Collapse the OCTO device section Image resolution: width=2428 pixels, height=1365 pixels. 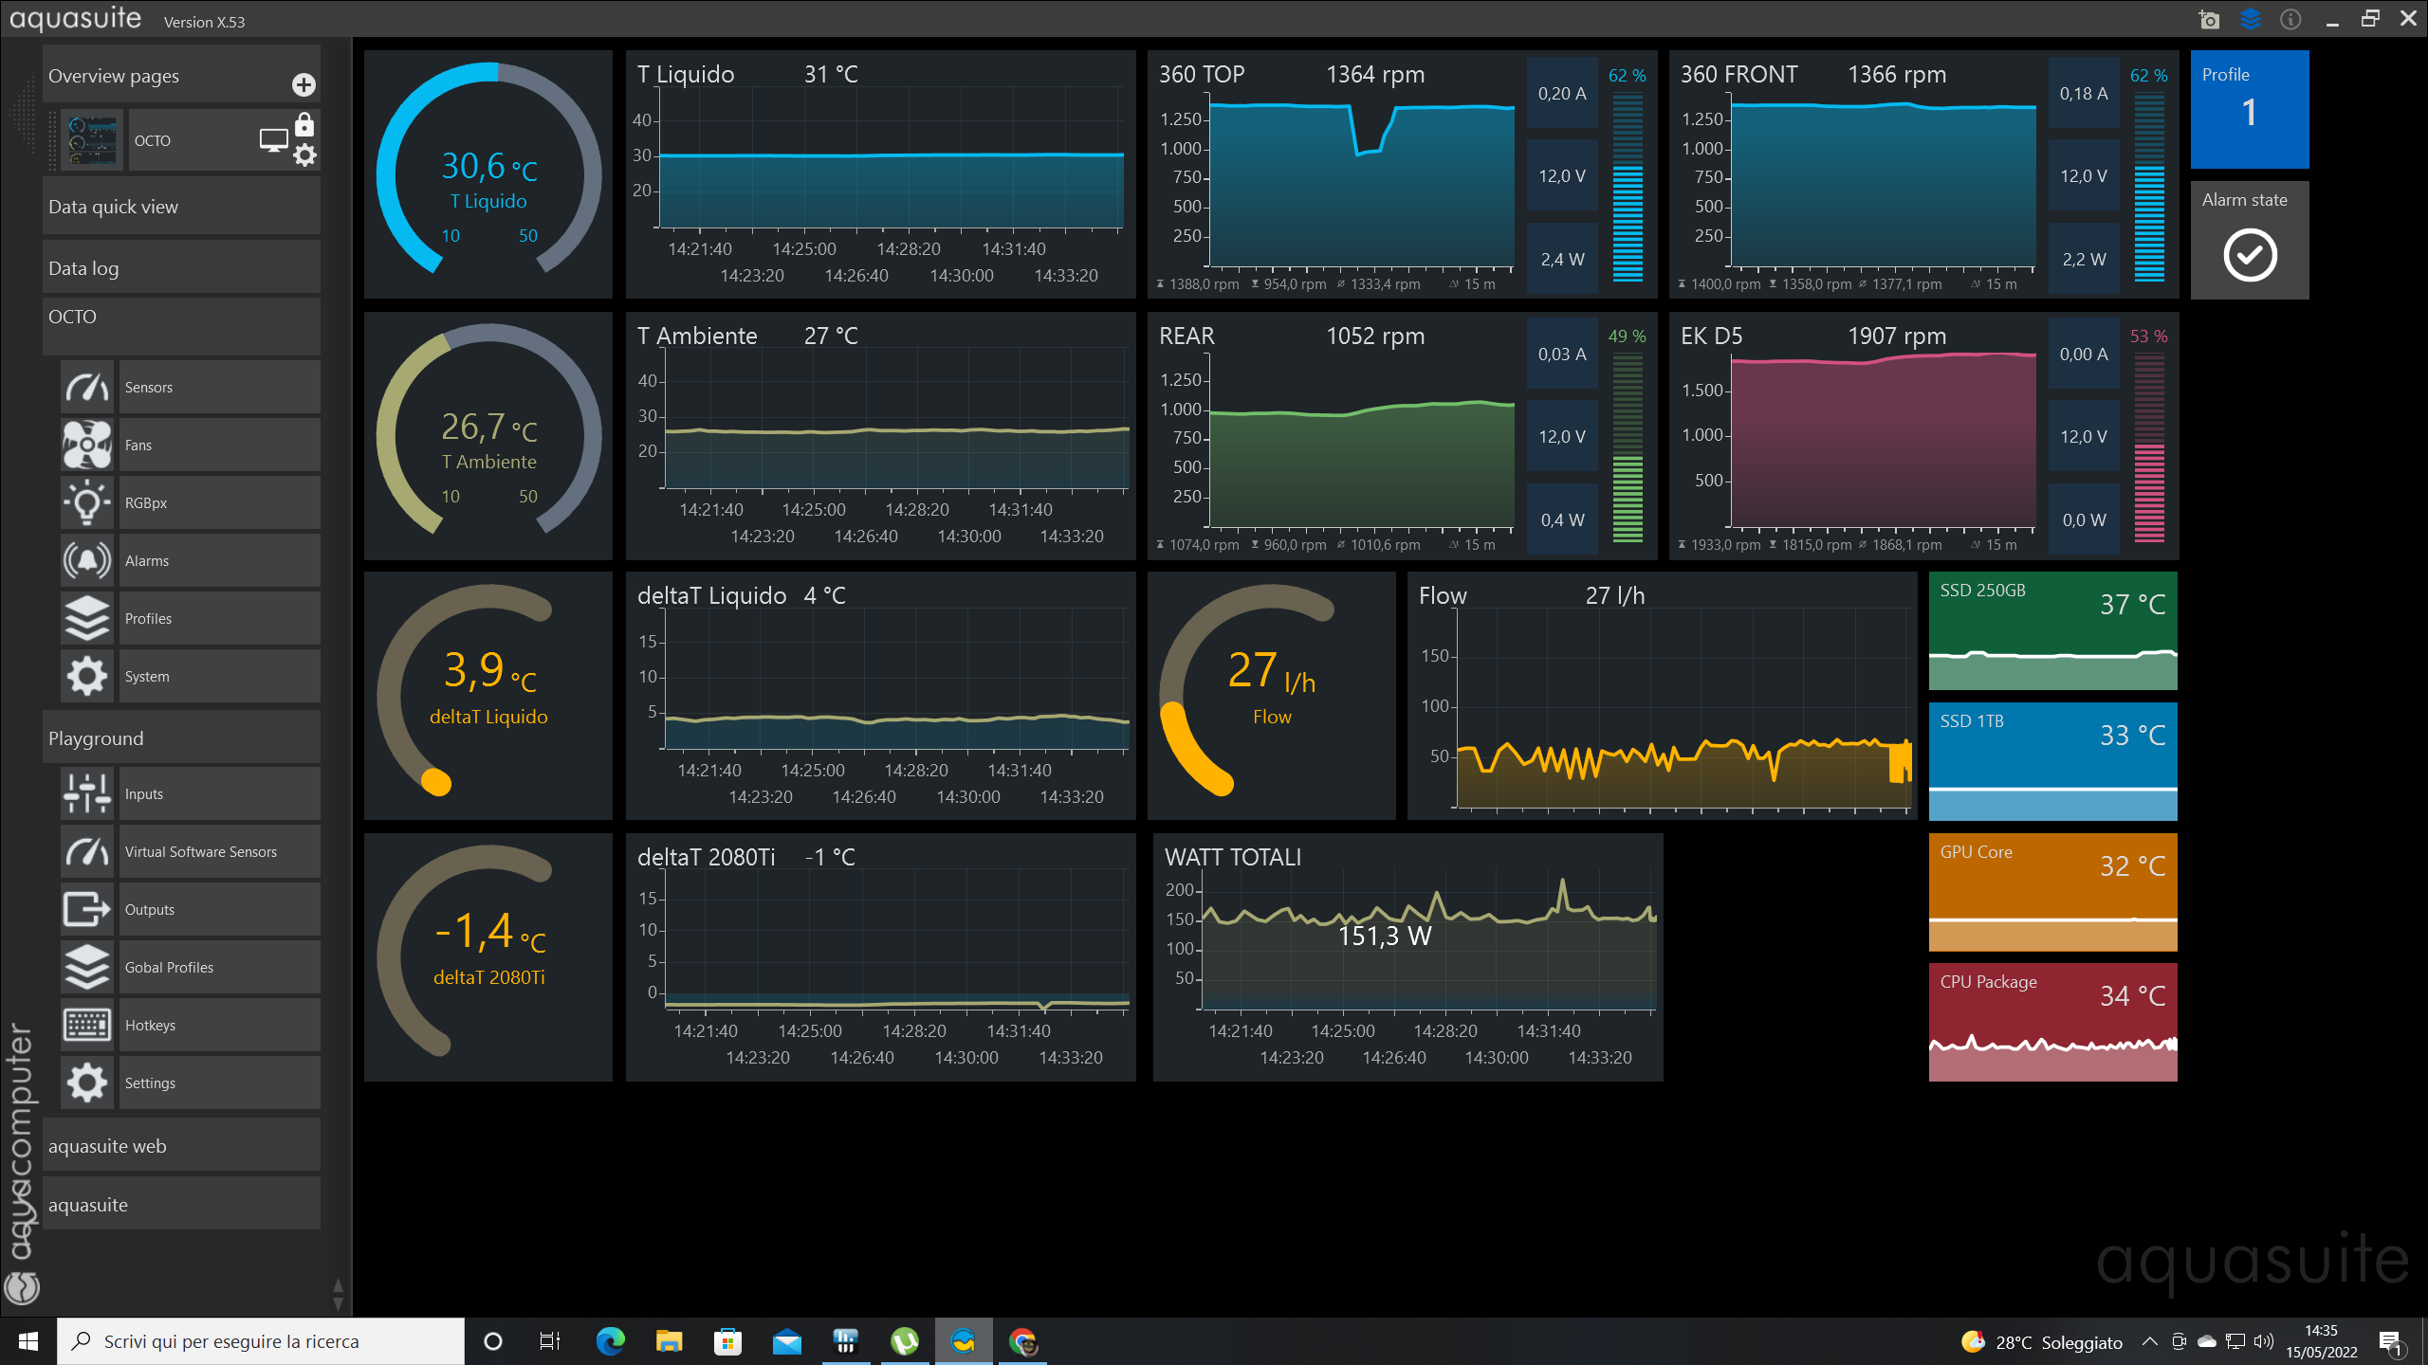point(181,325)
